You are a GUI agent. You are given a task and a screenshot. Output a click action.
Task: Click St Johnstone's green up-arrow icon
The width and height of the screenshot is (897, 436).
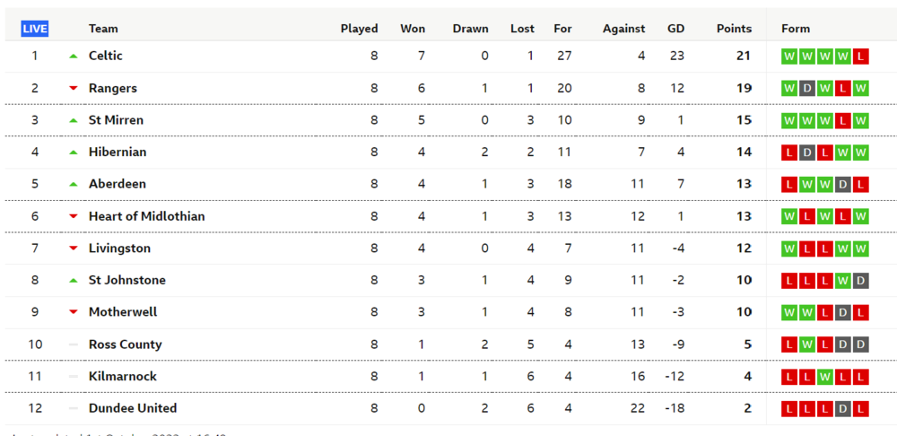coord(74,281)
